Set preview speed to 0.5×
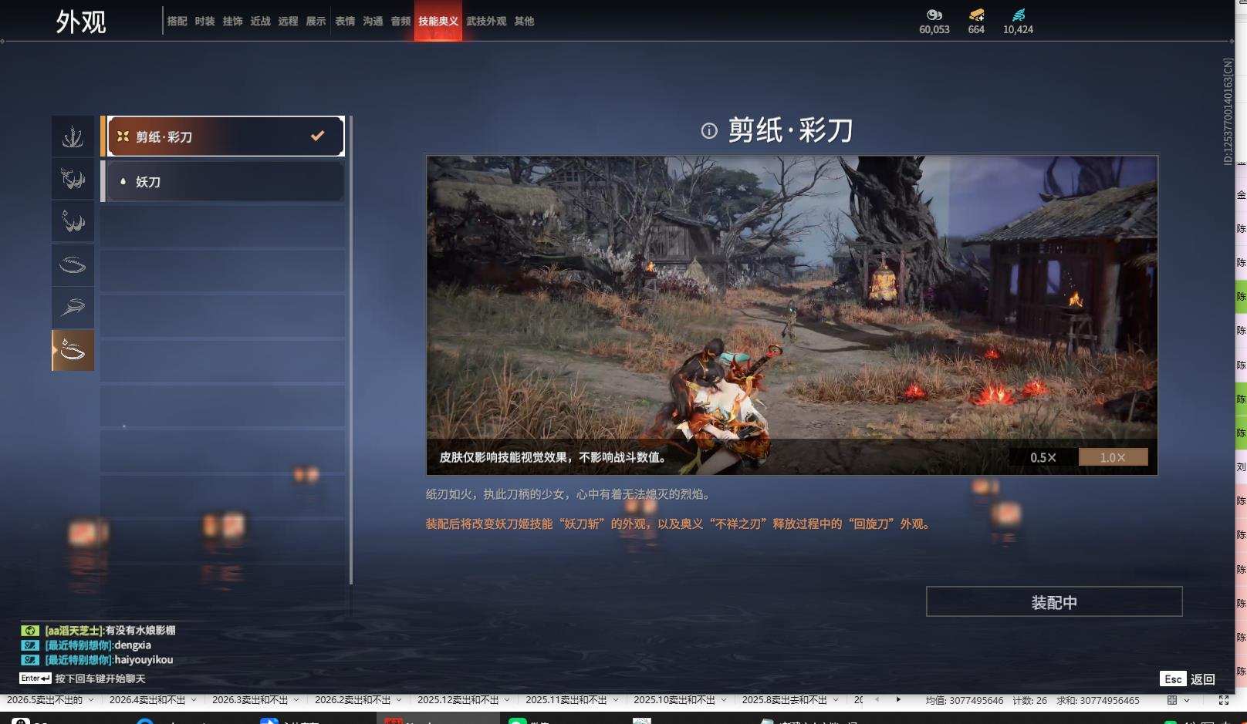 [x=1043, y=457]
